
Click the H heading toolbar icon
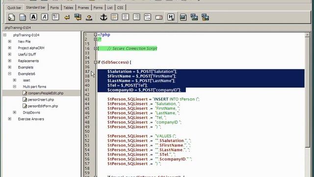pos(171,17)
